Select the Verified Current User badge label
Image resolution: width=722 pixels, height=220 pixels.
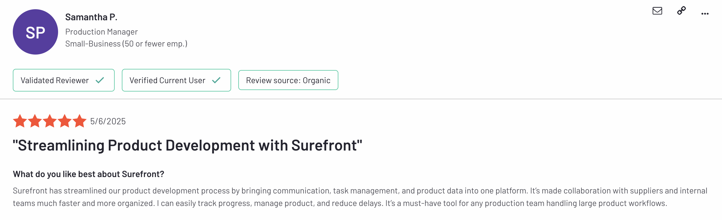click(x=167, y=80)
